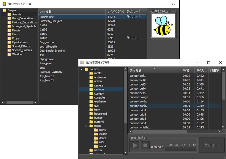Sort sounds by 時間 column header
This screenshot has height=159, width=226.
tap(188, 70)
